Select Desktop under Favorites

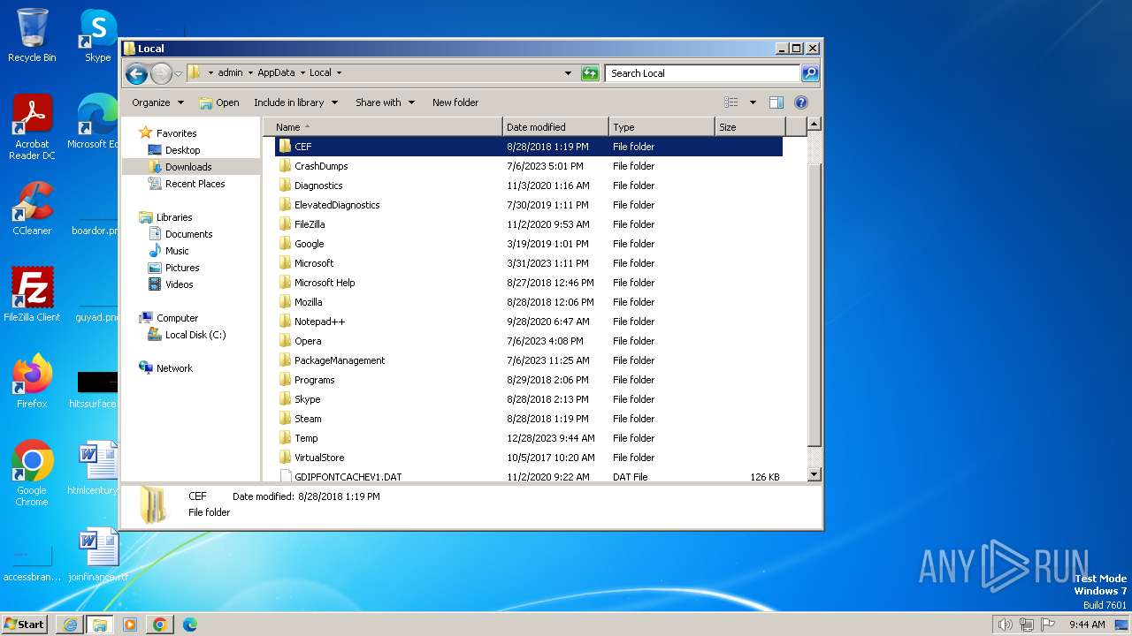pyautogui.click(x=182, y=150)
